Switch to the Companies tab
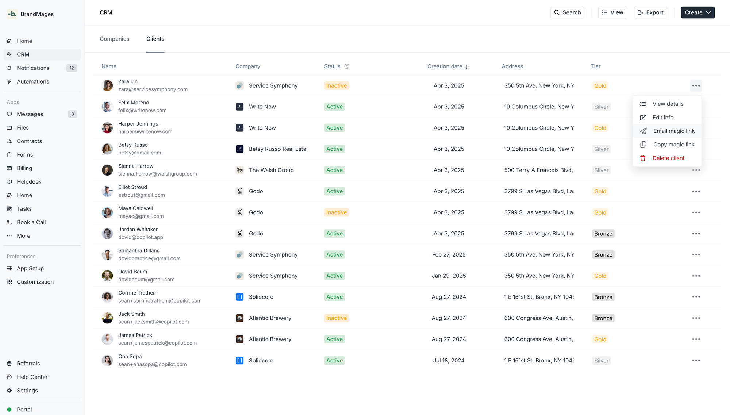Viewport: 730px width, 415px height. coord(114,39)
